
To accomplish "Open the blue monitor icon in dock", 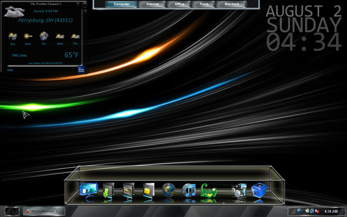I will click(88, 190).
